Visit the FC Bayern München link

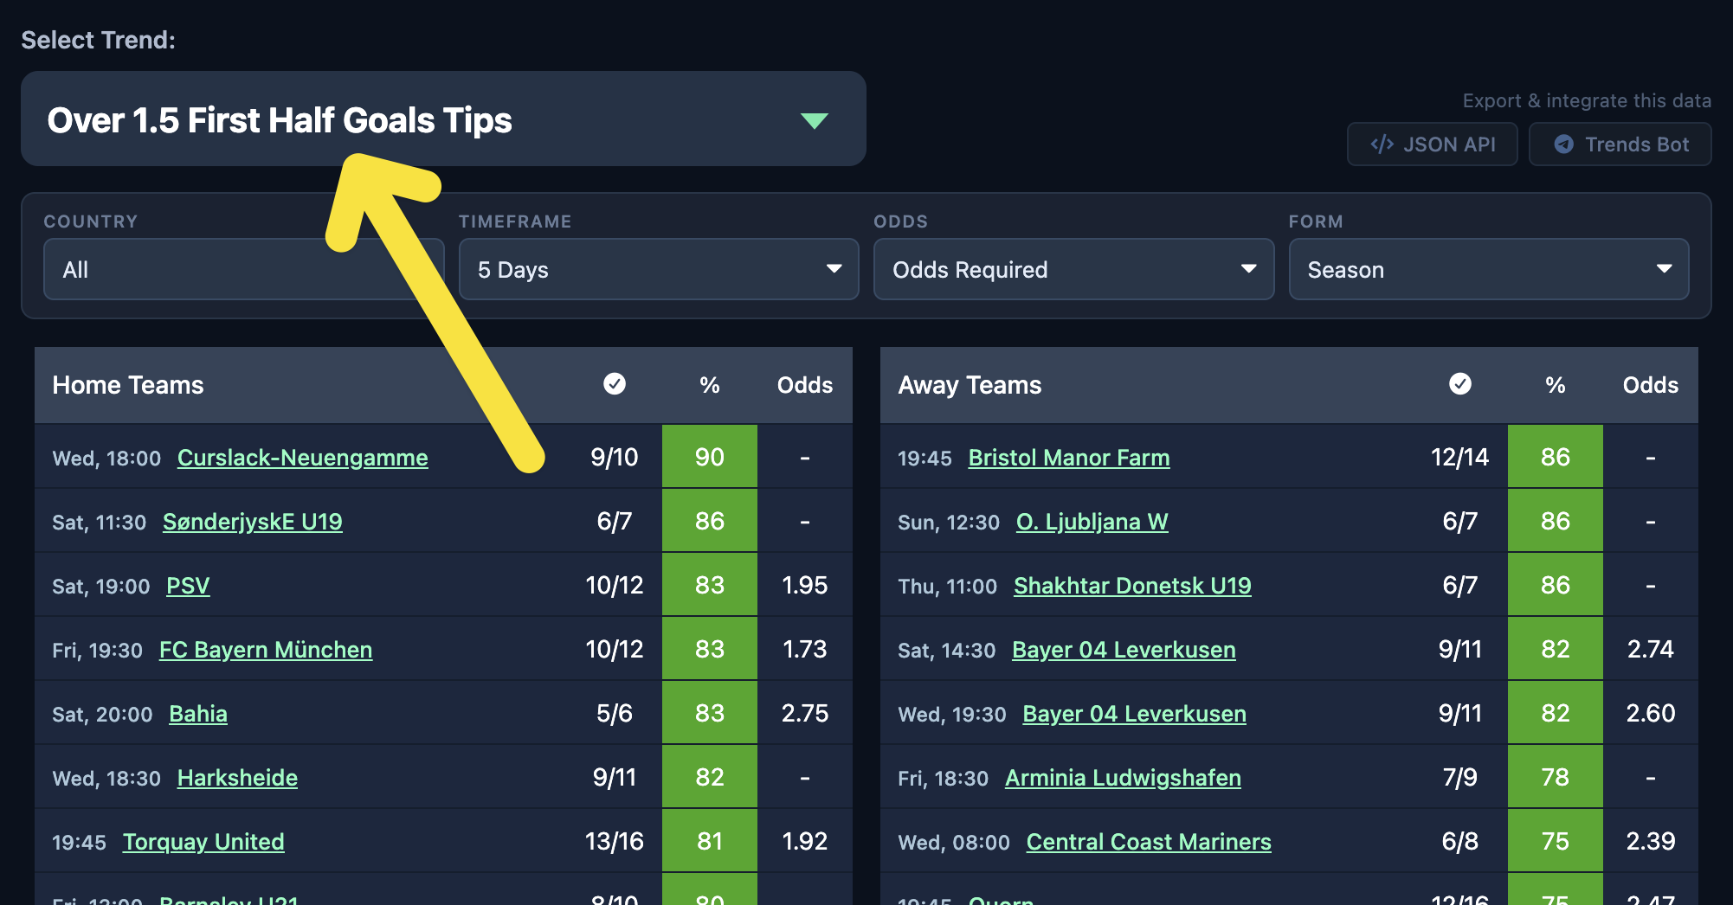[x=266, y=650]
